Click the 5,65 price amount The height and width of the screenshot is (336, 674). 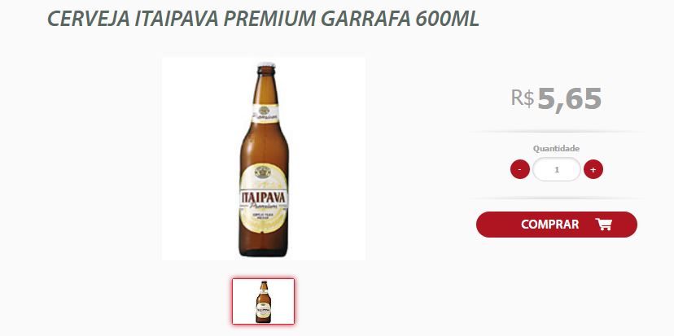click(x=569, y=99)
